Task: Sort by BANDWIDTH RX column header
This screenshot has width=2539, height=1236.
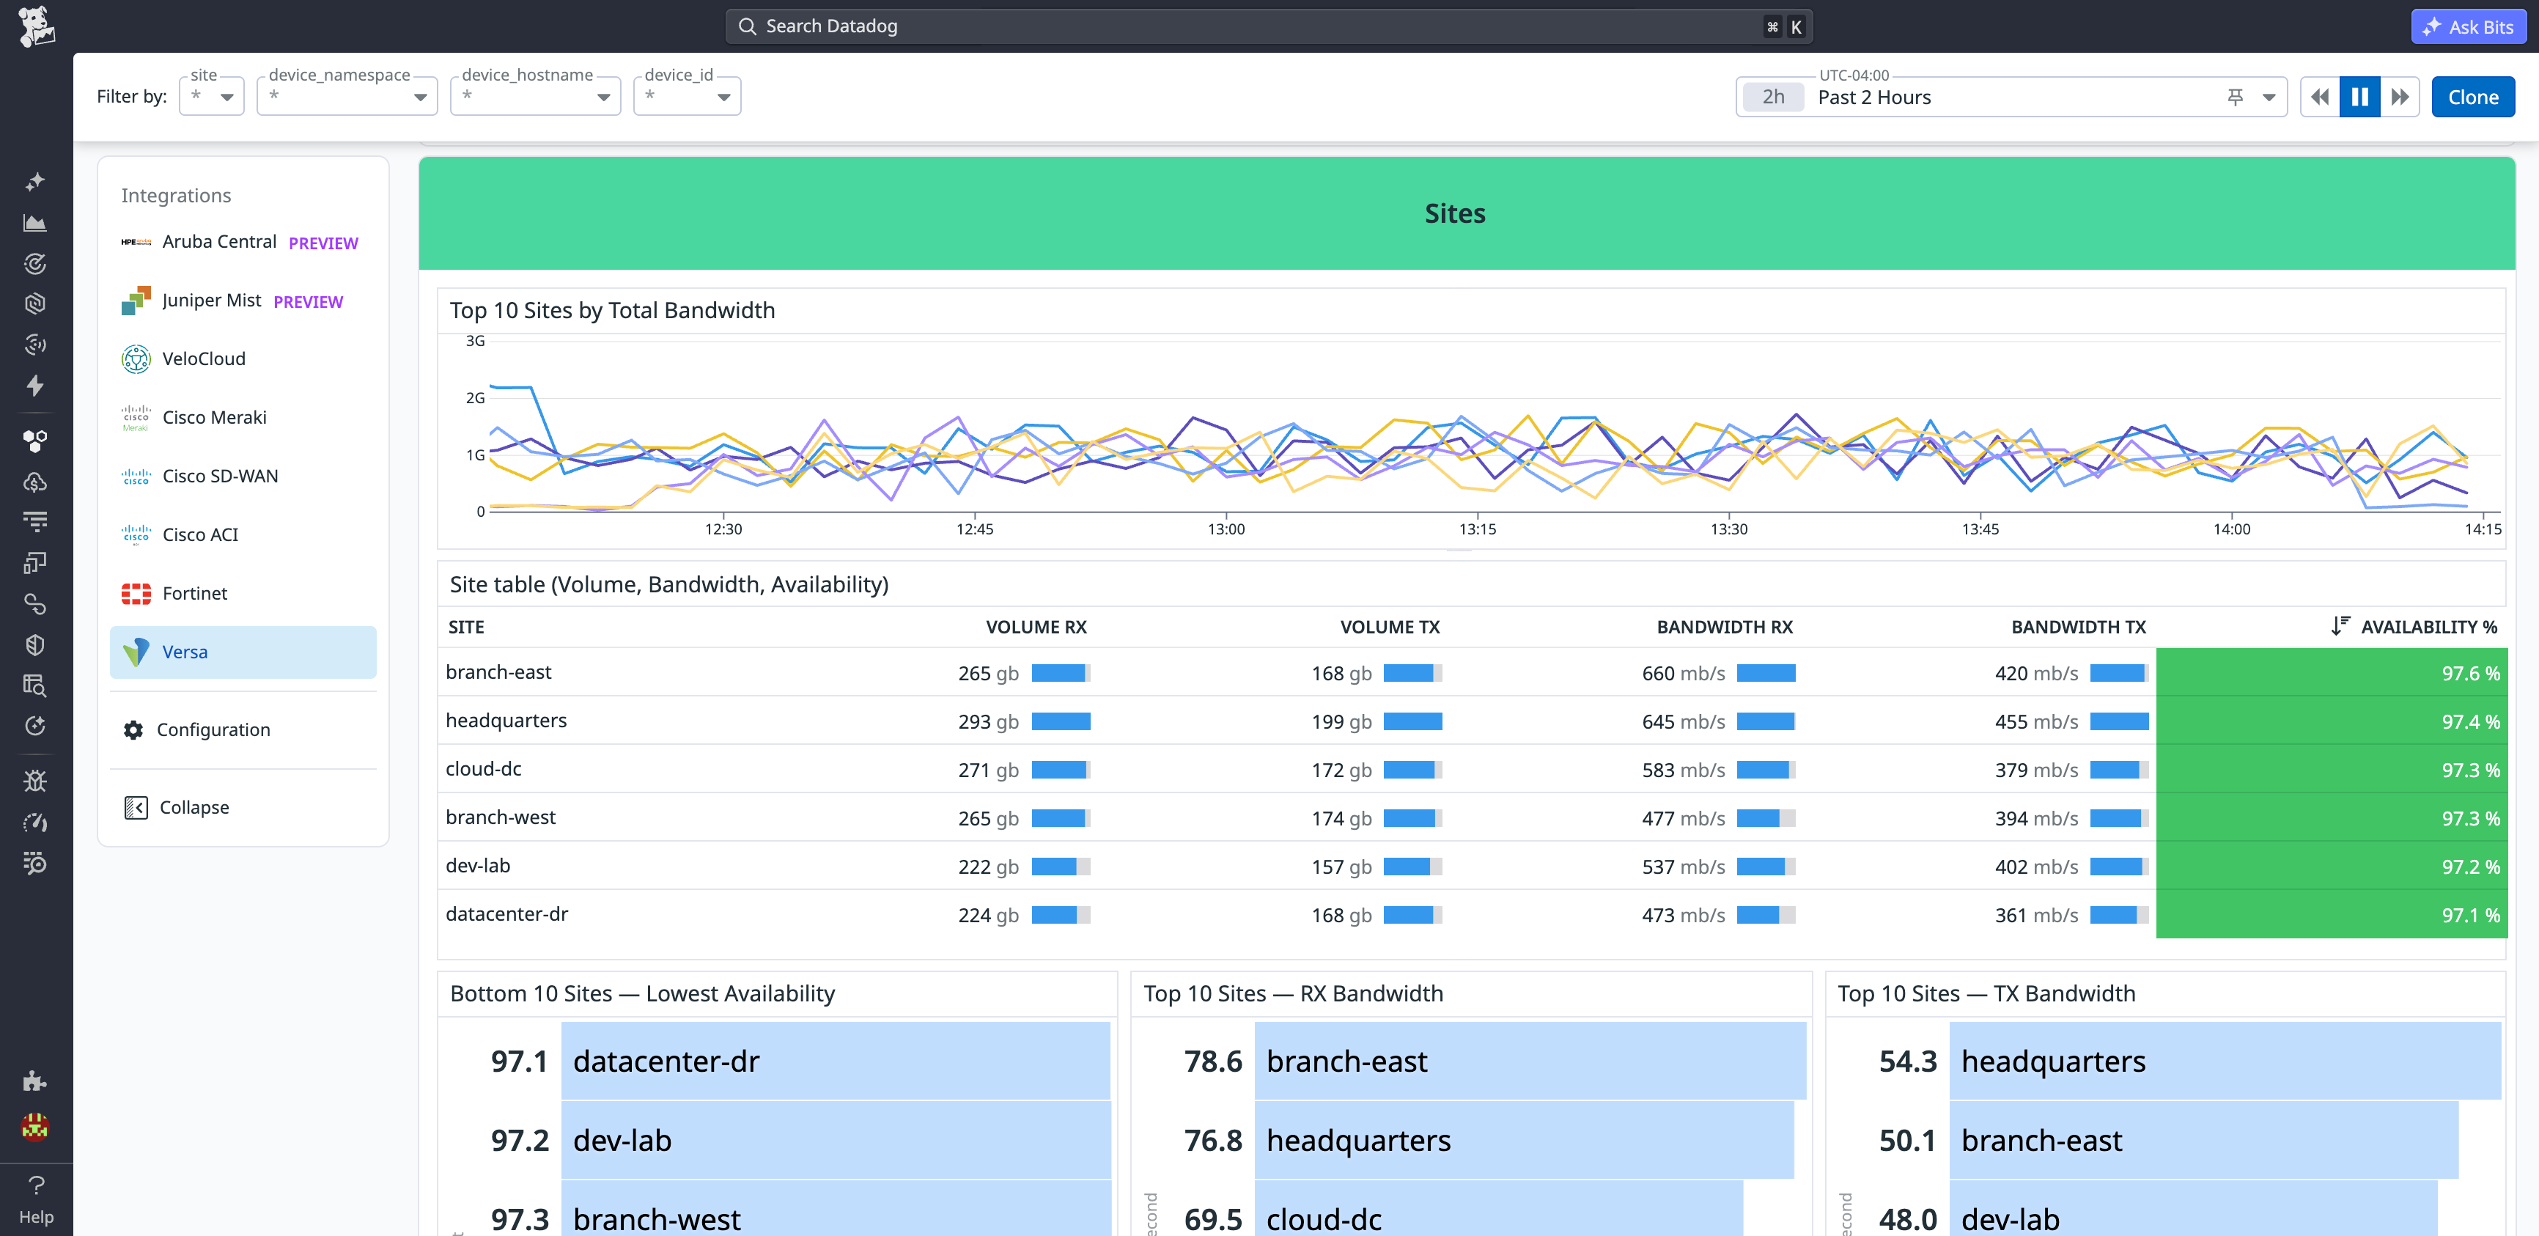Action: [1725, 627]
